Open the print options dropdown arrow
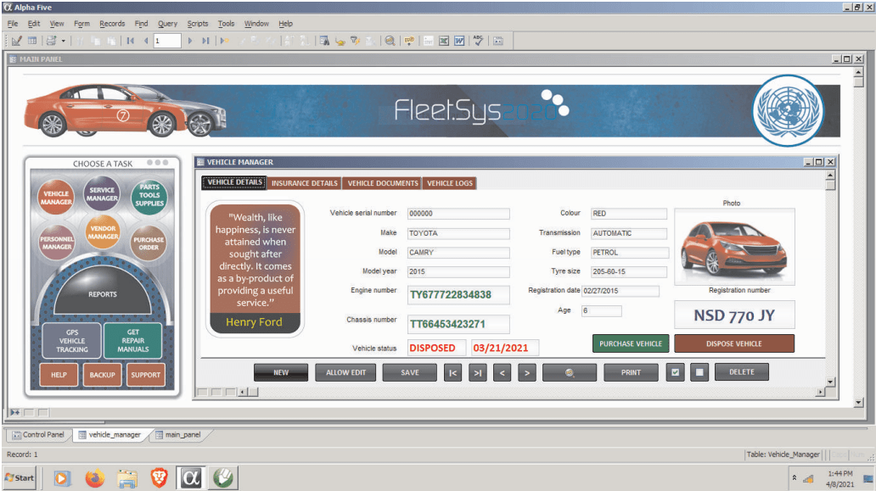The image size is (876, 491). tap(62, 40)
